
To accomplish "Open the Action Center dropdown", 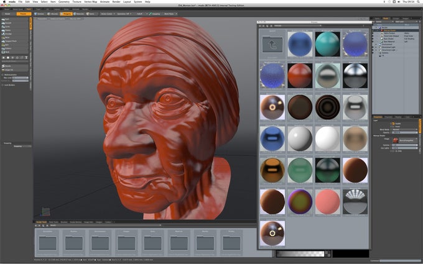I will coord(108,14).
